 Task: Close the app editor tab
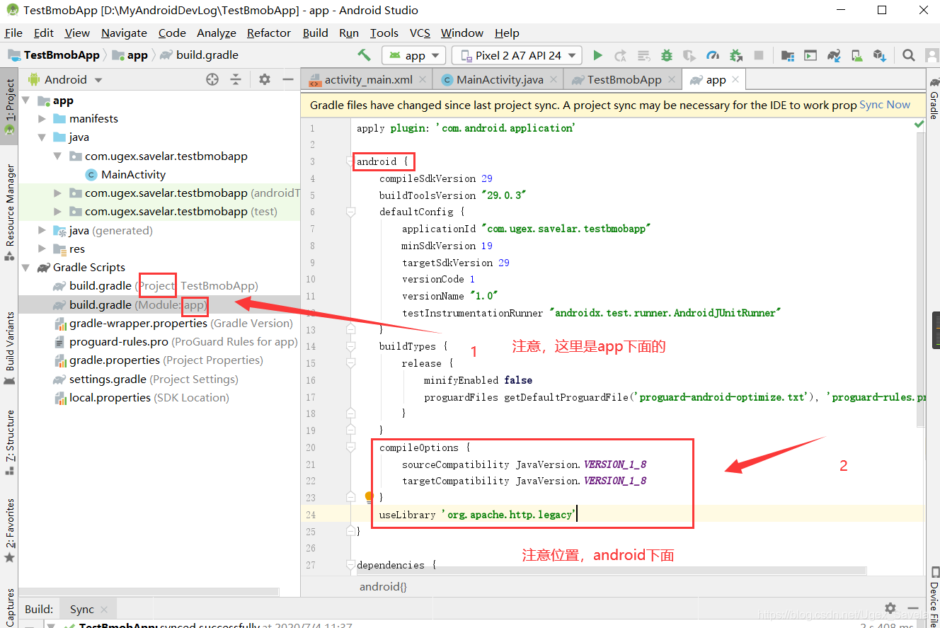tap(735, 79)
